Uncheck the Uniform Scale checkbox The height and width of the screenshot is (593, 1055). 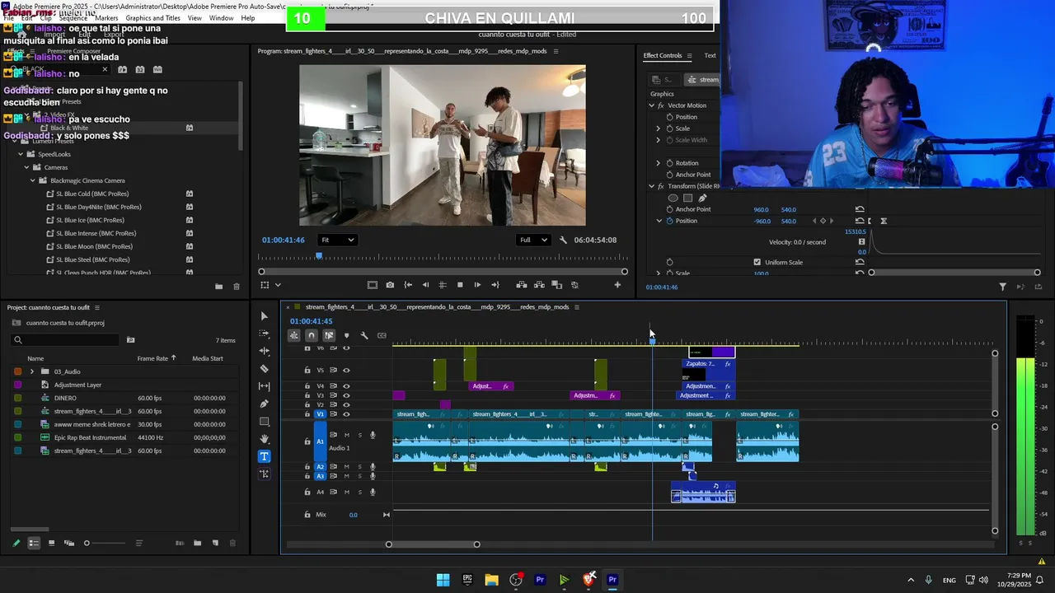pyautogui.click(x=757, y=262)
